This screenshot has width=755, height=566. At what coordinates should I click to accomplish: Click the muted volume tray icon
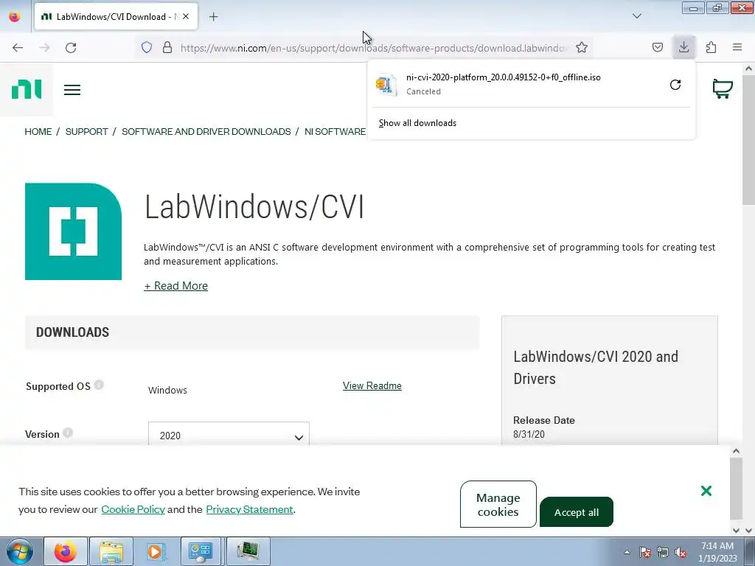(x=681, y=552)
